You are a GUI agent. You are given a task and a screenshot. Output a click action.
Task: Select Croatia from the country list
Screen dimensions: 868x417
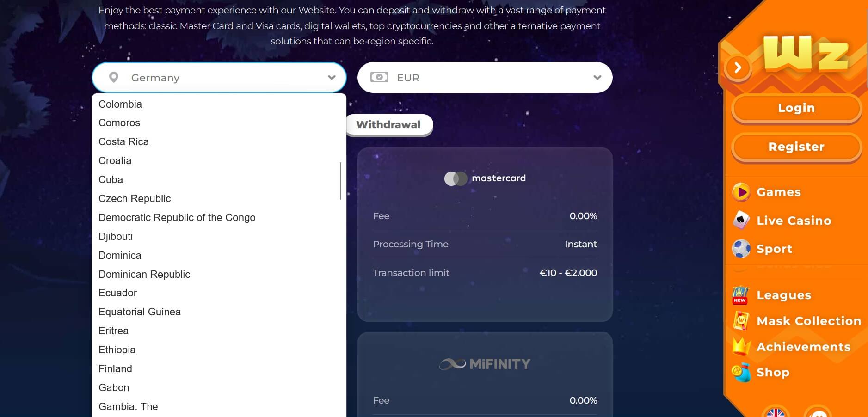tap(115, 161)
